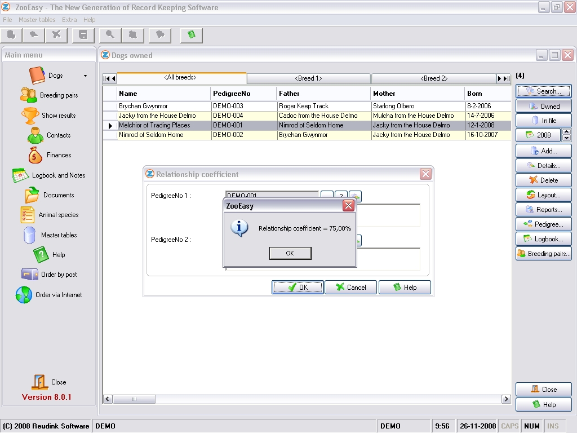577x433 pixels.
Task: Click the Reports... button
Action: pos(544,210)
